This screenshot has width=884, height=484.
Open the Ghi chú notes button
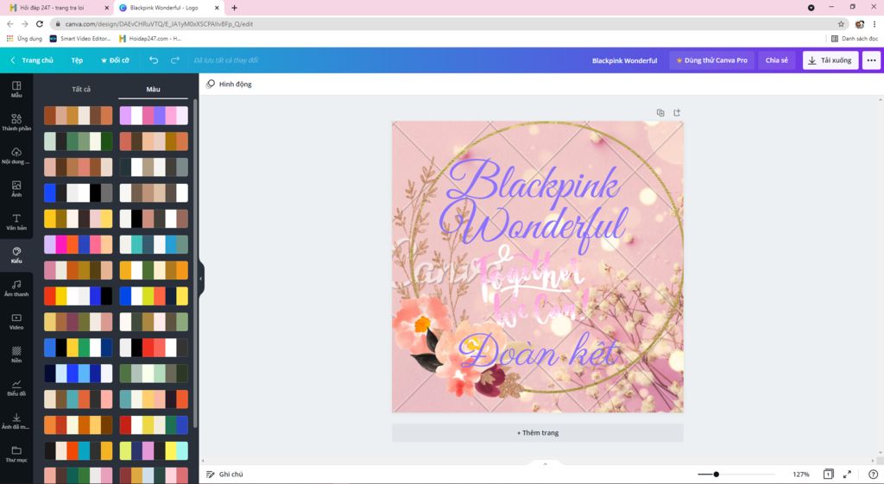(224, 475)
